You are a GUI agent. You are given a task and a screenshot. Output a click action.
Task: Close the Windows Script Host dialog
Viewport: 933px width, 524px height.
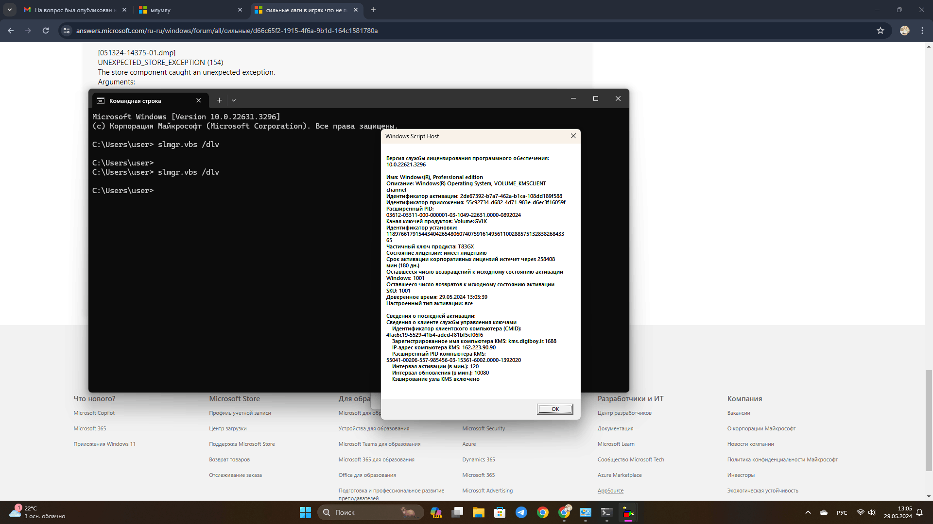click(x=573, y=136)
